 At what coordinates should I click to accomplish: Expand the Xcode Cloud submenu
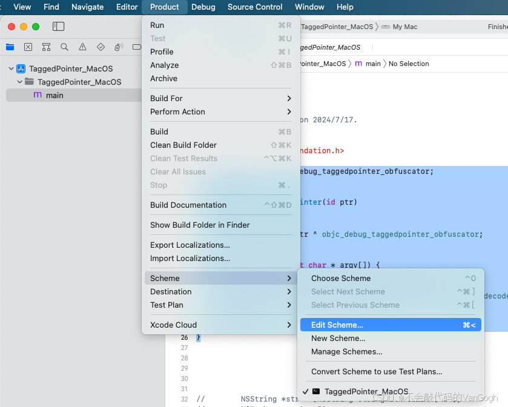click(220, 325)
